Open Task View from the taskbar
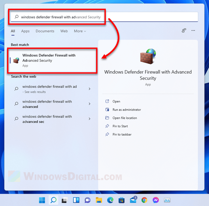This screenshot has width=209, height=206. 65,200
